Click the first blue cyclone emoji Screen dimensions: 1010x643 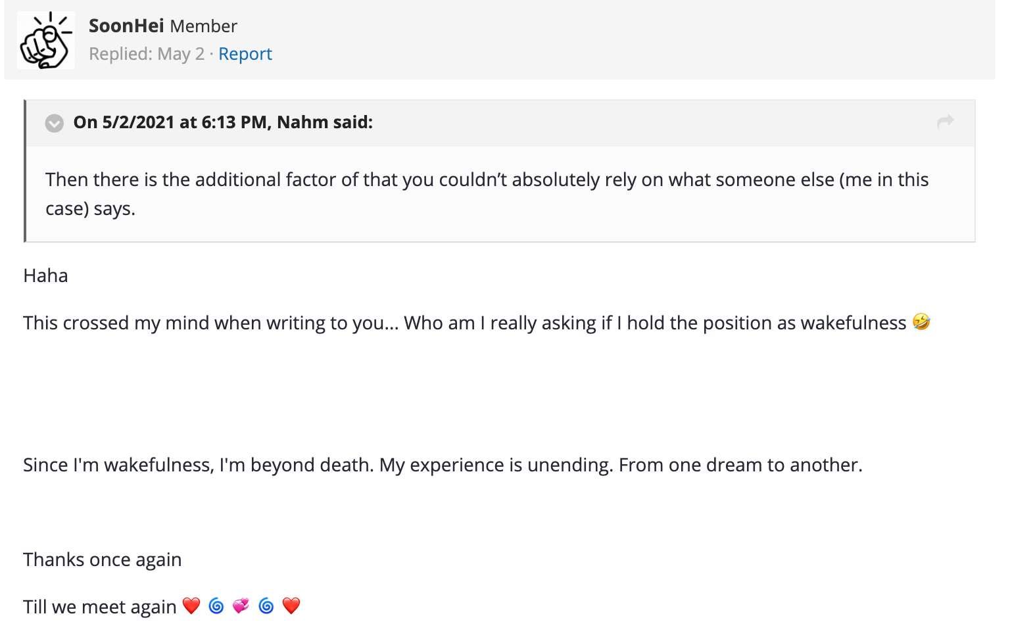[x=216, y=606]
